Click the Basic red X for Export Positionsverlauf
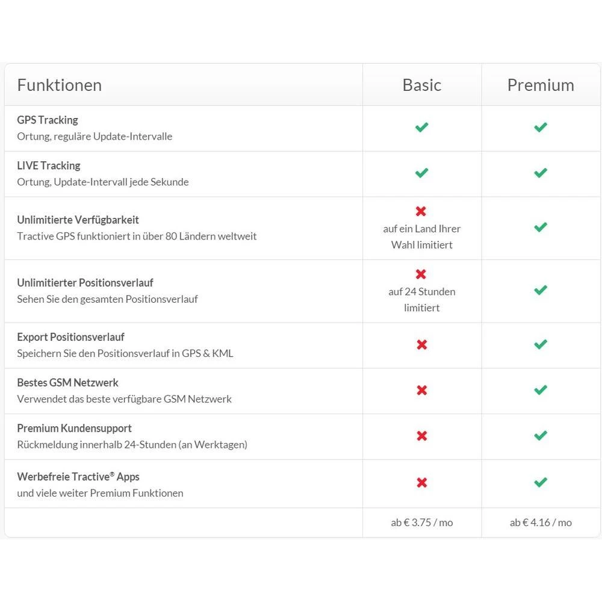Image resolution: width=602 pixels, height=602 pixels. (x=421, y=345)
